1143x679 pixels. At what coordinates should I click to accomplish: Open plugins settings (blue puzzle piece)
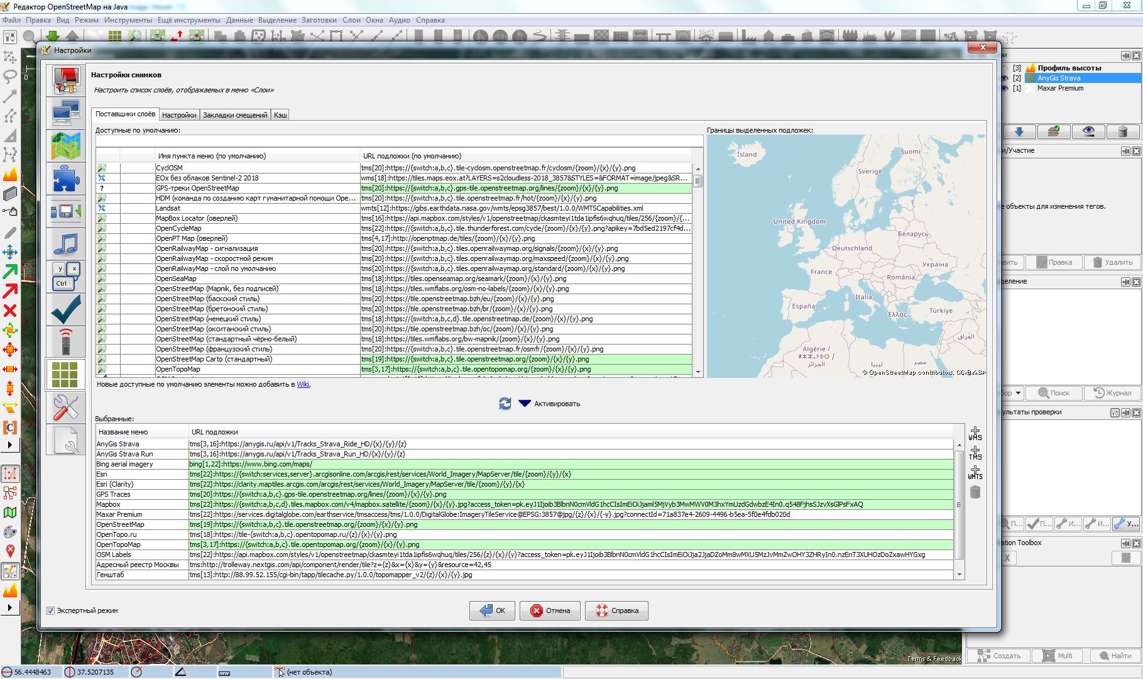66,179
